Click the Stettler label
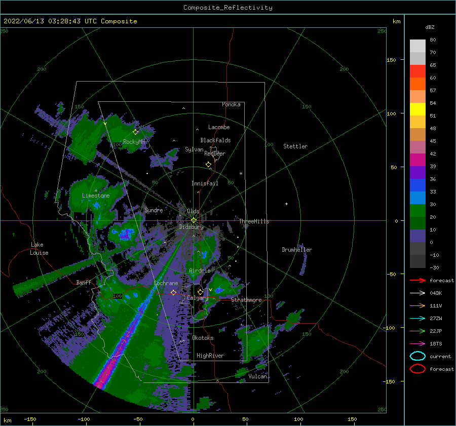The height and width of the screenshot is (426, 456). point(295,146)
